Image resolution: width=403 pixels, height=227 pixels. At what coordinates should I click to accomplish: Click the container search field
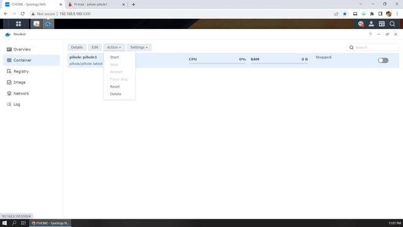click(373, 47)
